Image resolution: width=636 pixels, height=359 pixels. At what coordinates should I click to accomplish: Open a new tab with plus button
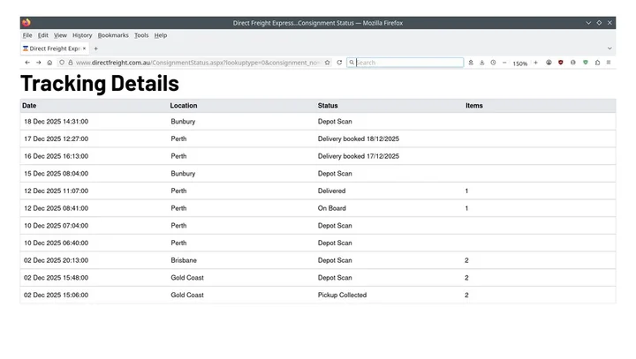[96, 49]
